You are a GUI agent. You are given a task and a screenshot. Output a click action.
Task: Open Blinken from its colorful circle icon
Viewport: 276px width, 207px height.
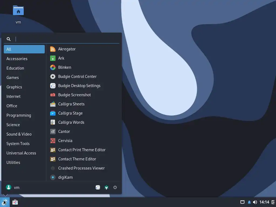tap(53, 67)
